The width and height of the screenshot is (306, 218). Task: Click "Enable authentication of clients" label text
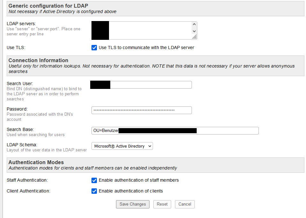pyautogui.click(x=131, y=191)
